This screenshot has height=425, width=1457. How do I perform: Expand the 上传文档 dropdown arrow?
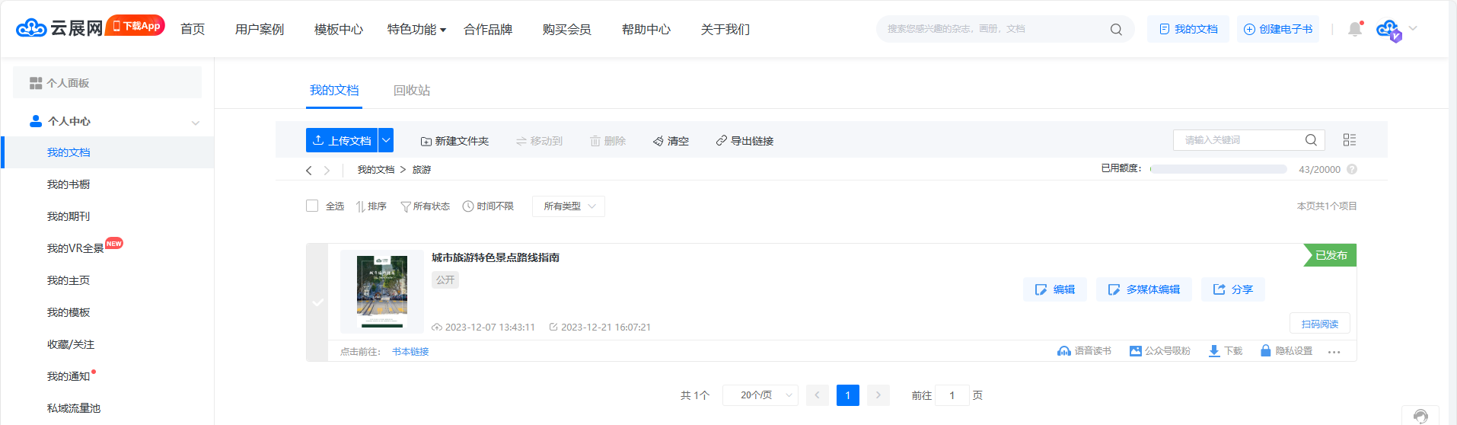[386, 140]
